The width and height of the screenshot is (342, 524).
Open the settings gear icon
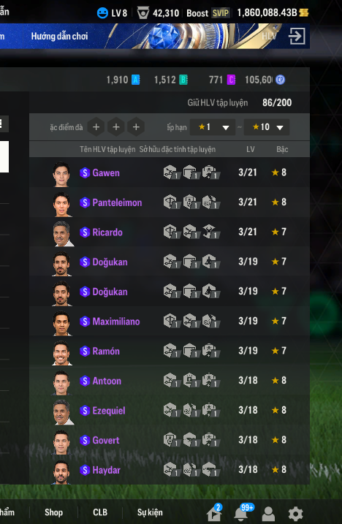click(x=295, y=514)
